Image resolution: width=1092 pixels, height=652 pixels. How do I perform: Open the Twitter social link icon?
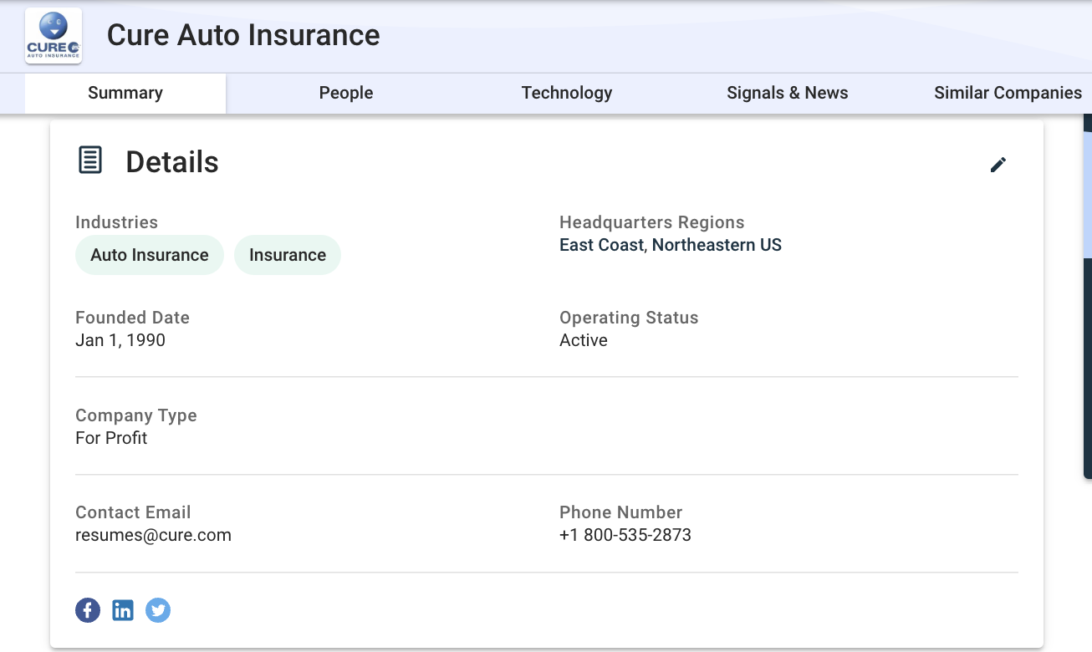click(x=158, y=610)
